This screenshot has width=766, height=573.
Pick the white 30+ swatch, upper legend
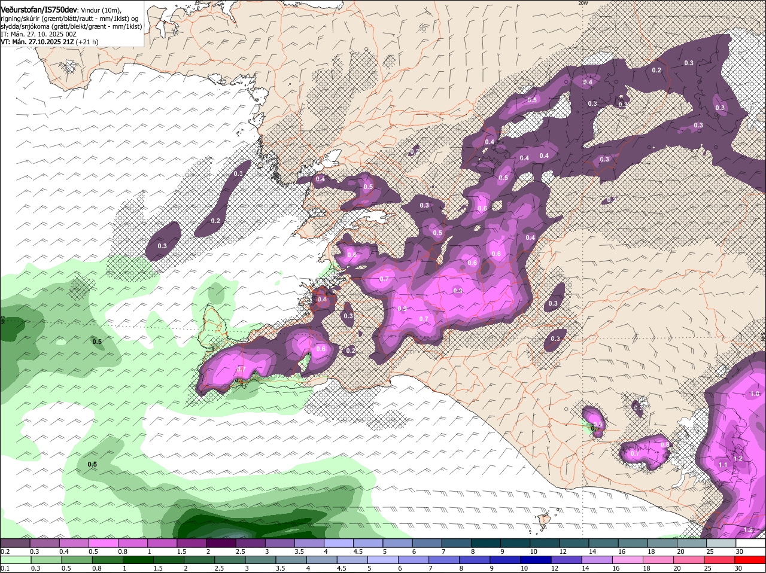pyautogui.click(x=750, y=542)
